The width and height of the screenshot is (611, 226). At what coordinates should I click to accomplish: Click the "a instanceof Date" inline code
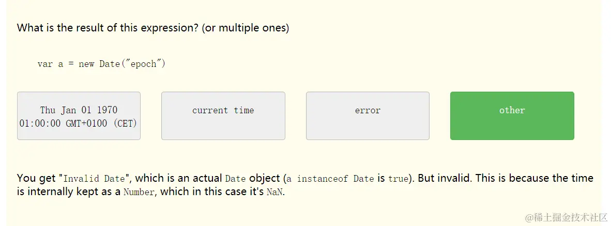(330, 179)
